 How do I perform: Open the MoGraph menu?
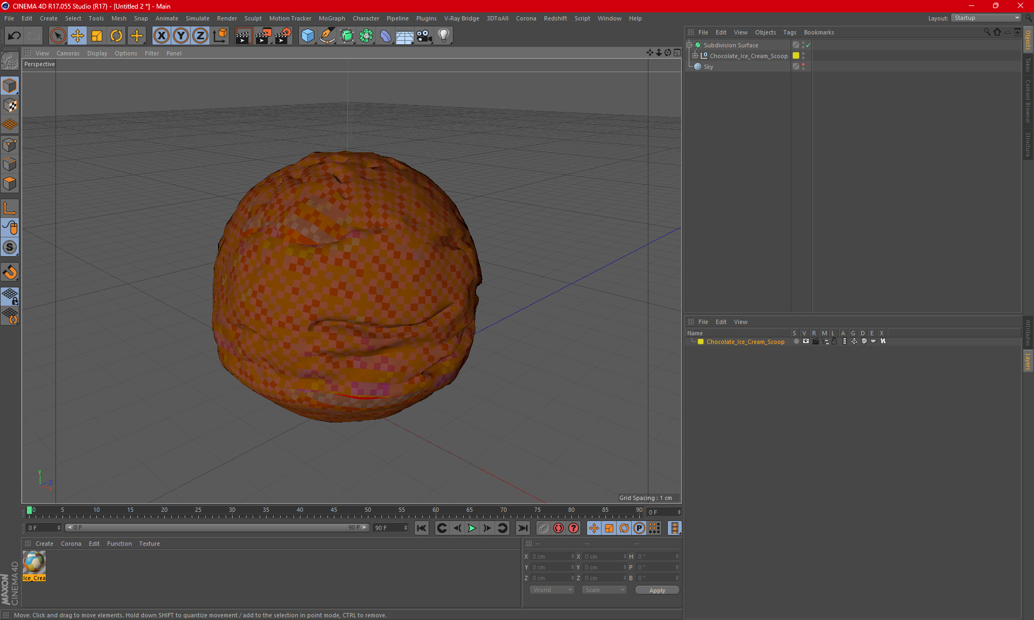coord(331,18)
